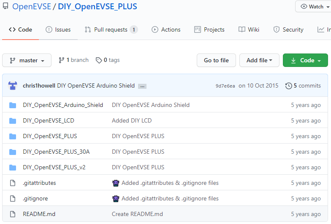The height and width of the screenshot is (224, 331).
Task: View the 1 branch link
Action: tap(73, 60)
